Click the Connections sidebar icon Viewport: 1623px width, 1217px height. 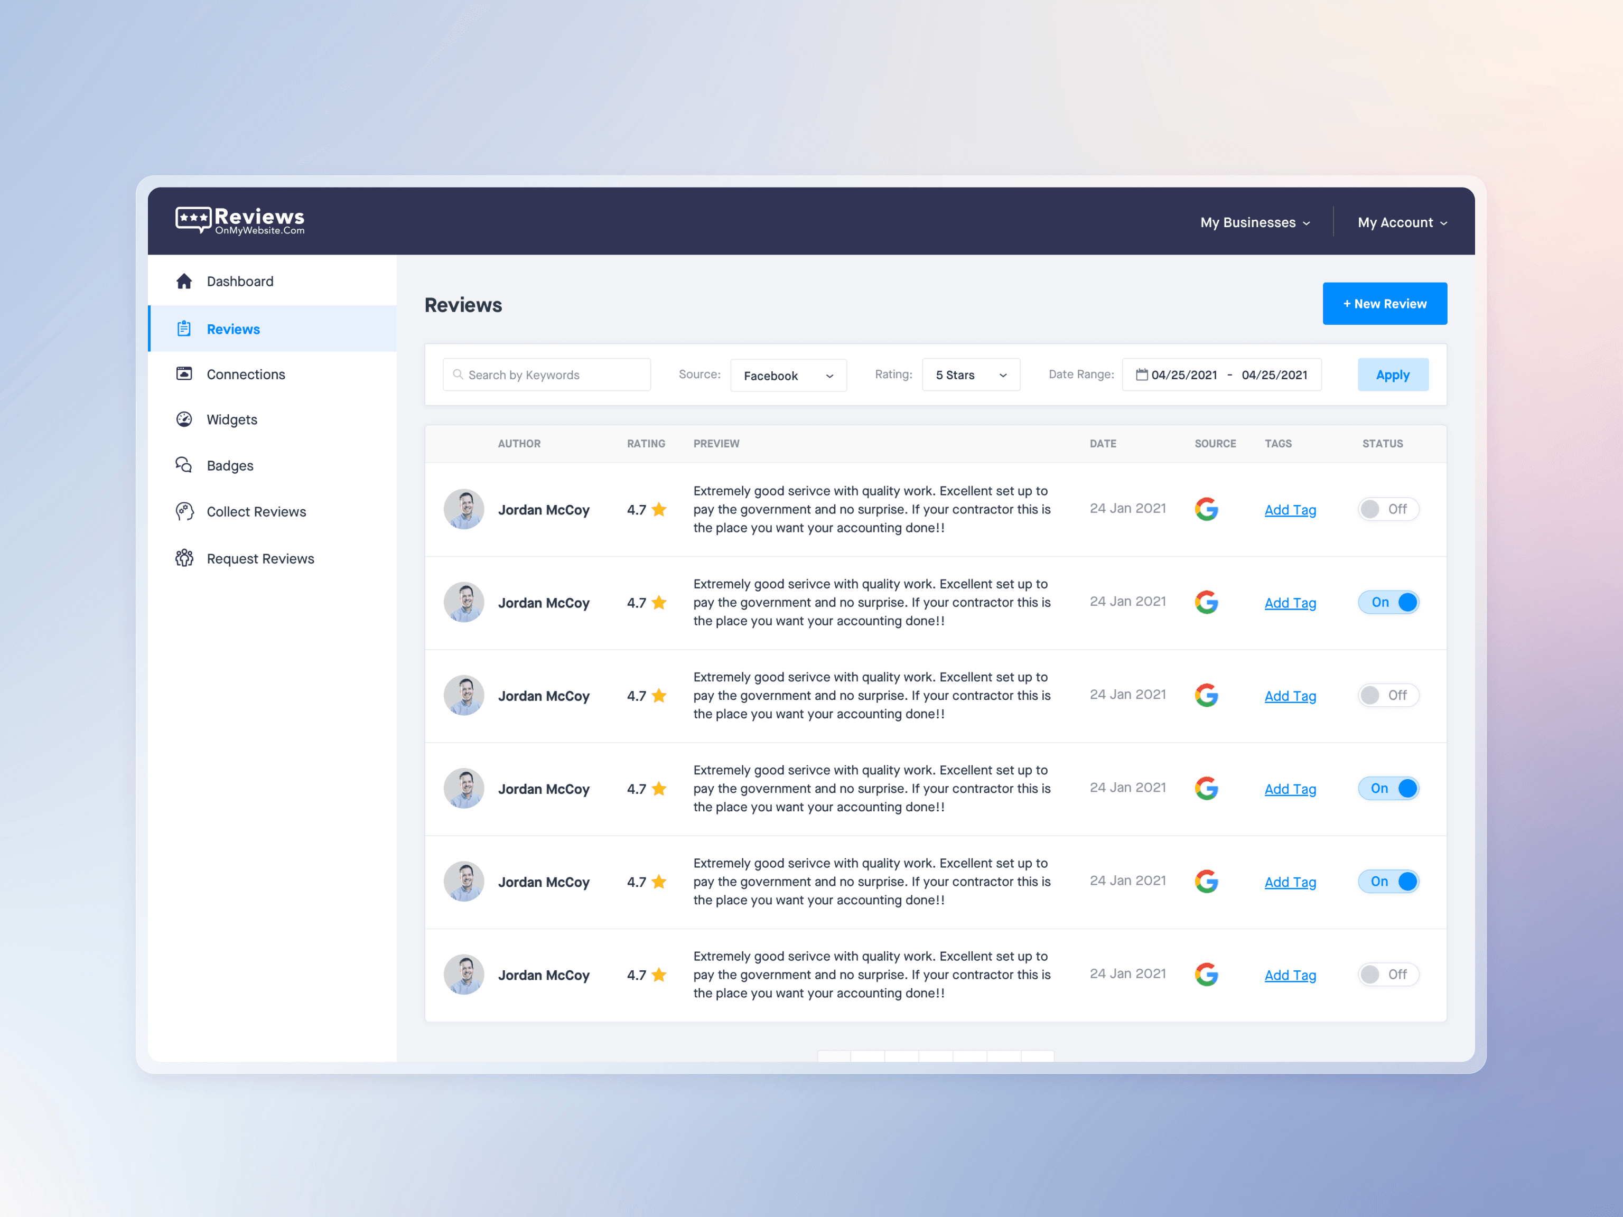point(184,373)
